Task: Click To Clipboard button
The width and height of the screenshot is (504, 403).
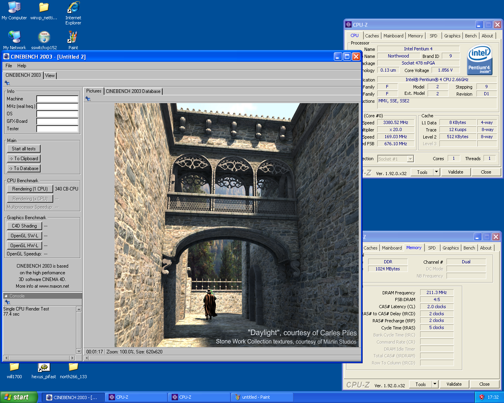Action: point(24,159)
